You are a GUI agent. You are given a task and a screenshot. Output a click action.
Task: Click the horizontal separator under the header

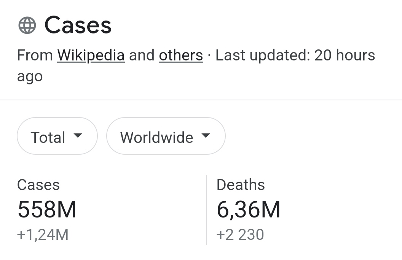tap(201, 100)
